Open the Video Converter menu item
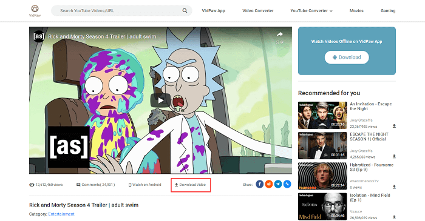 point(258,10)
